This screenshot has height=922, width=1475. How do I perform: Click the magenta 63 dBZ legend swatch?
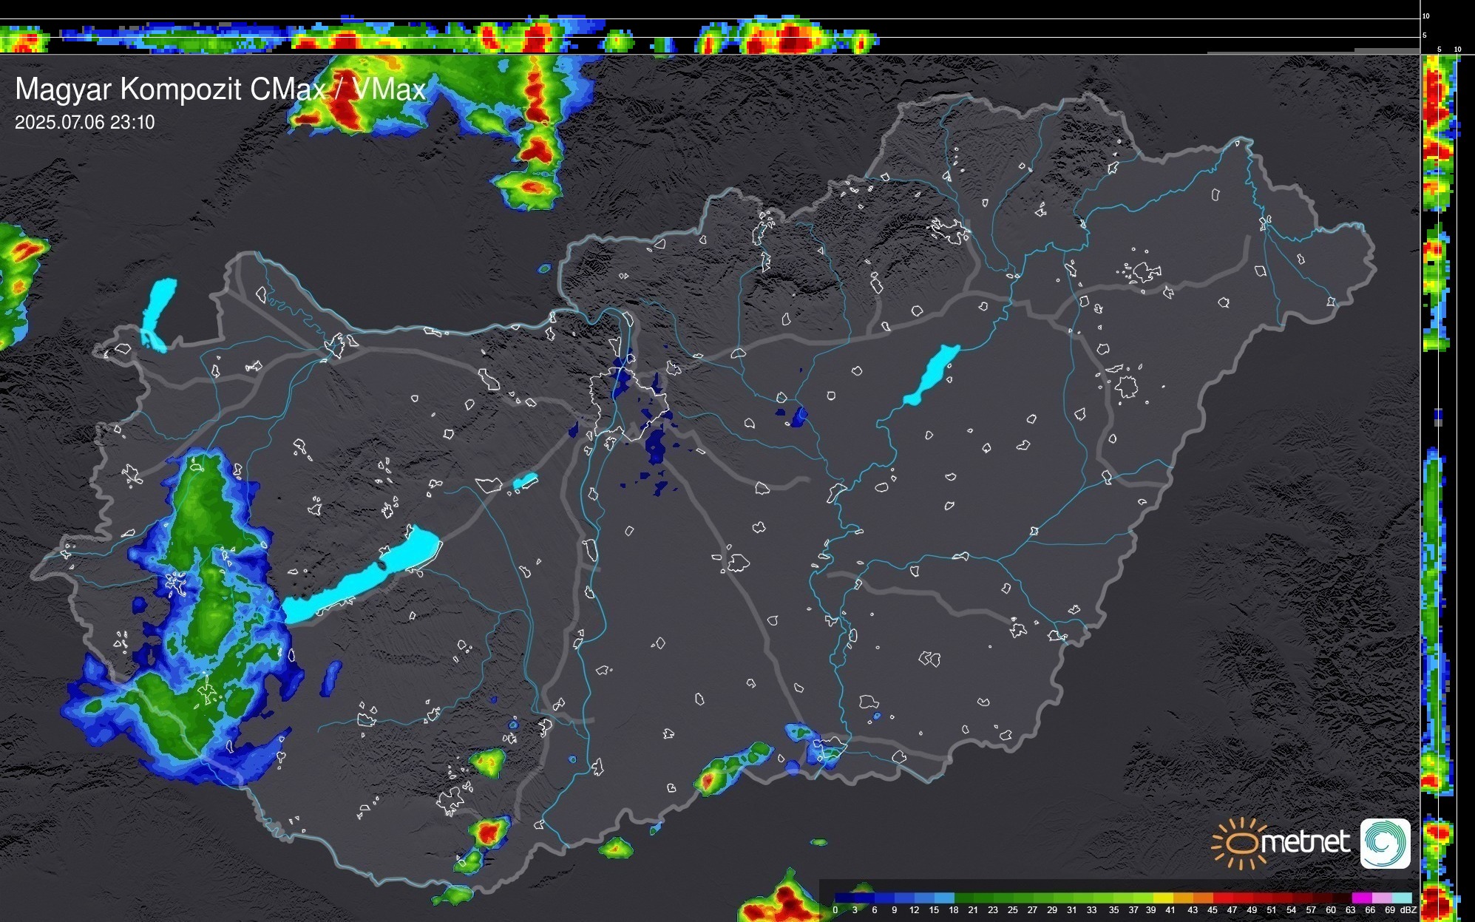(1361, 898)
